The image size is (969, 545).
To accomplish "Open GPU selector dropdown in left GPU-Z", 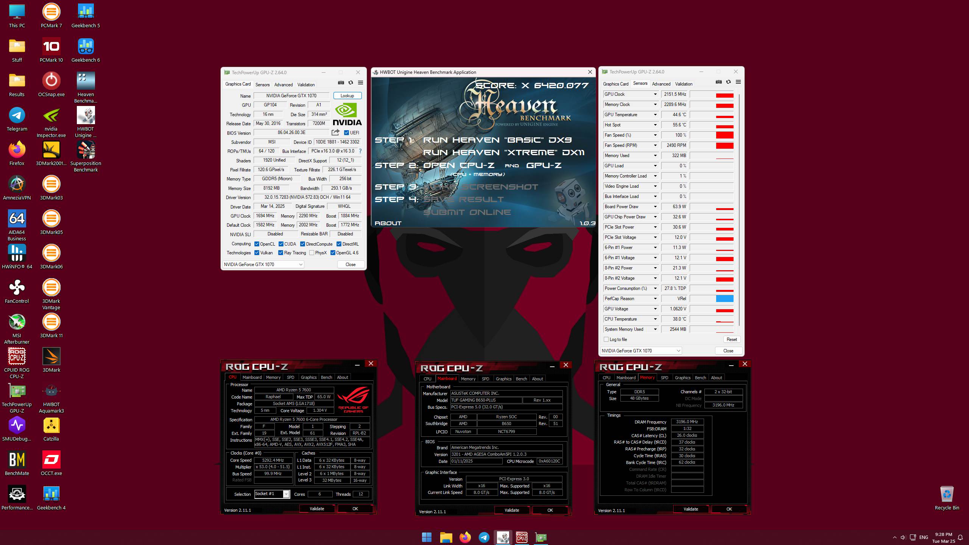I will [x=263, y=265].
